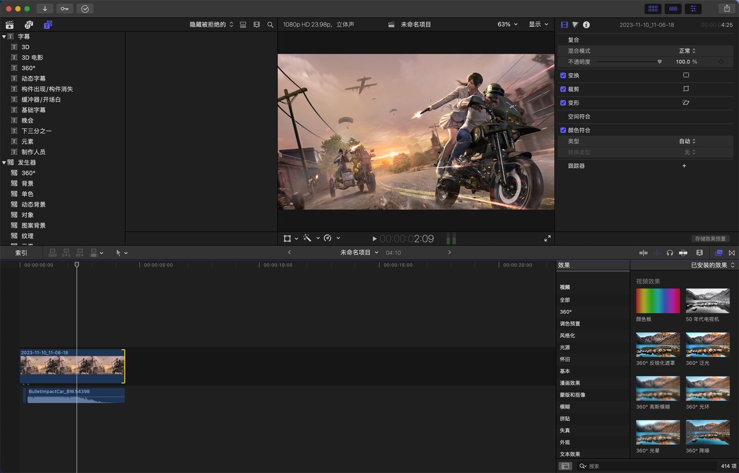Toggle snapping icon in timeline toolbar
Image resolution: width=739 pixels, height=473 pixels.
tap(683, 252)
